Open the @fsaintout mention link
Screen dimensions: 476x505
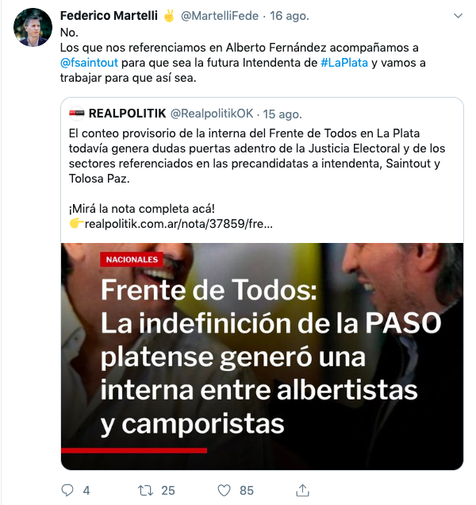click(x=89, y=63)
